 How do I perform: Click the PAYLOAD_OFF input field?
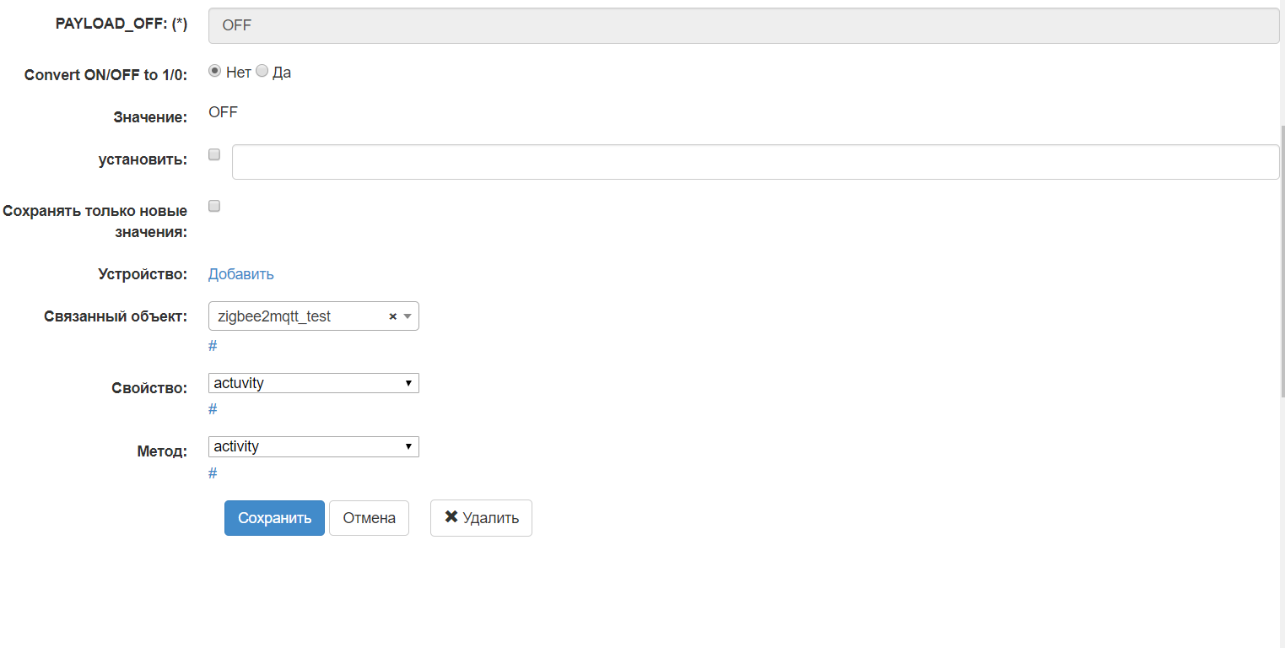(x=743, y=25)
